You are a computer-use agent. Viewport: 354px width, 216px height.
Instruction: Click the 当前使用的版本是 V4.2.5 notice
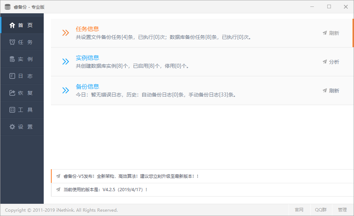[x=105, y=190]
